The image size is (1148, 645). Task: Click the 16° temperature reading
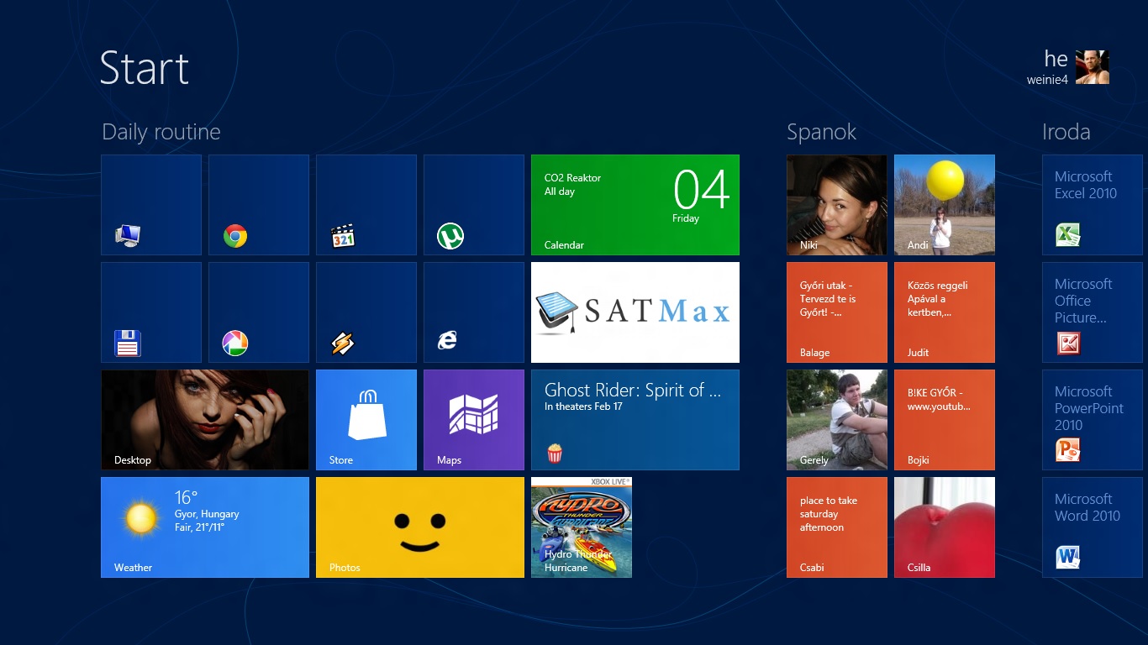(187, 497)
